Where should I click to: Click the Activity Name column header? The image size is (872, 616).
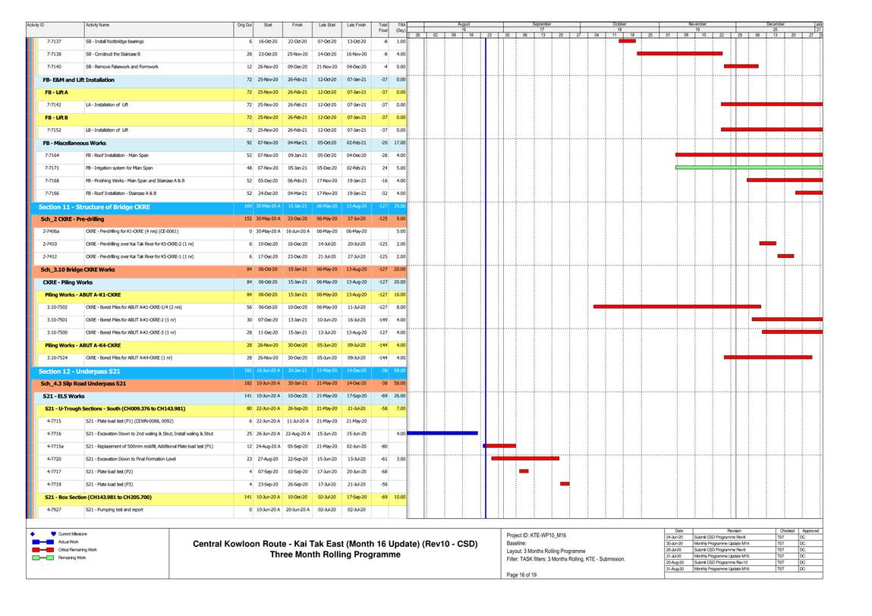(97, 26)
